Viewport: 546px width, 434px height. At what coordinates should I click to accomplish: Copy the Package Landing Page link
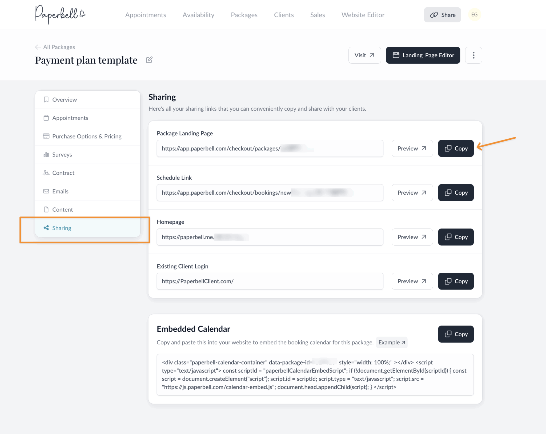tap(456, 148)
